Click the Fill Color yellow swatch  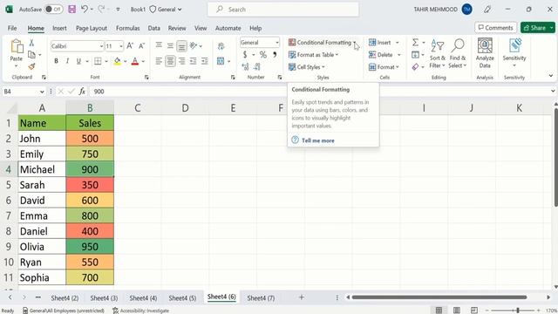point(117,61)
